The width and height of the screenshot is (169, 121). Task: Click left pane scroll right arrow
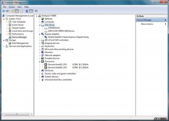tap(32, 114)
